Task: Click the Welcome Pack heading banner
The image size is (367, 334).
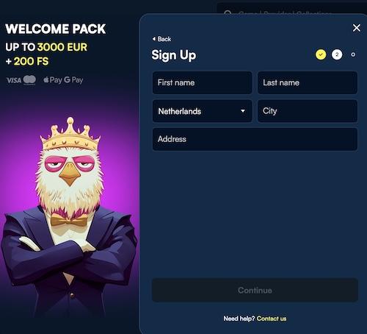Action: coord(56,29)
